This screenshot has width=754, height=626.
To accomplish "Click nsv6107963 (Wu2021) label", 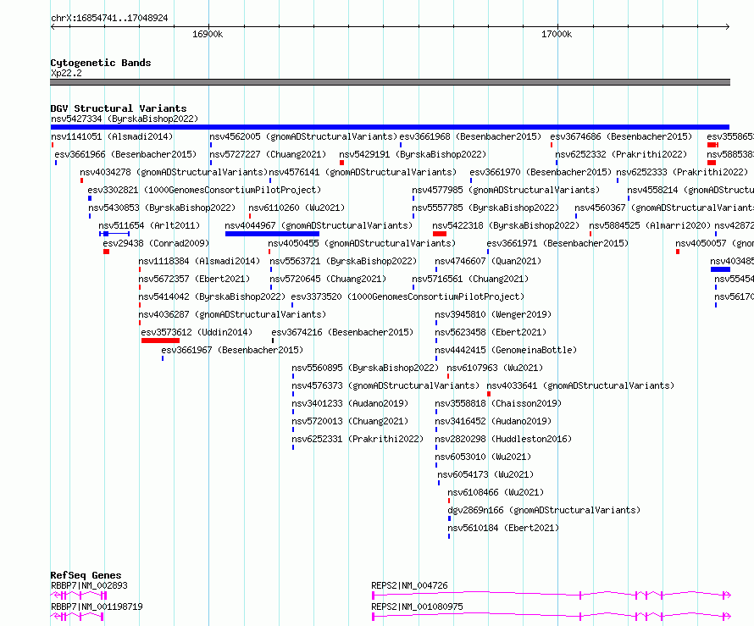I will (x=496, y=368).
